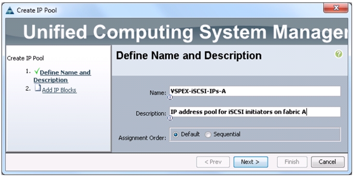Go to the Add IP Blocks step
This screenshot has width=354, height=193.
coord(59,90)
